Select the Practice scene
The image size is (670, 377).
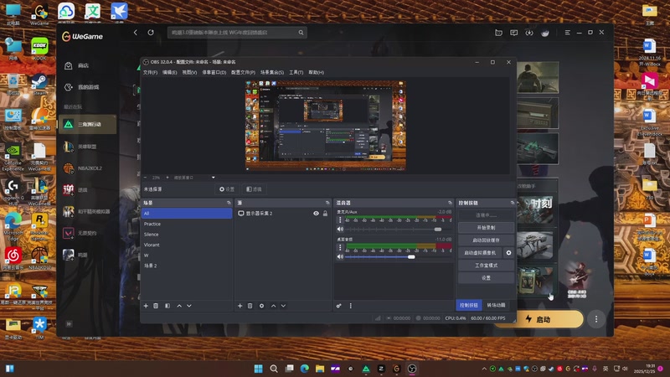click(x=187, y=224)
